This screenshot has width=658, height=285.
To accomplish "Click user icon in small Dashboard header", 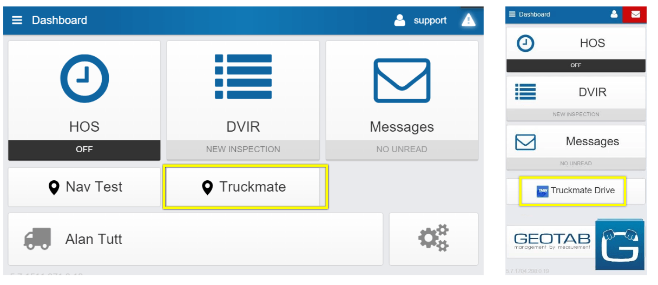I will (614, 15).
